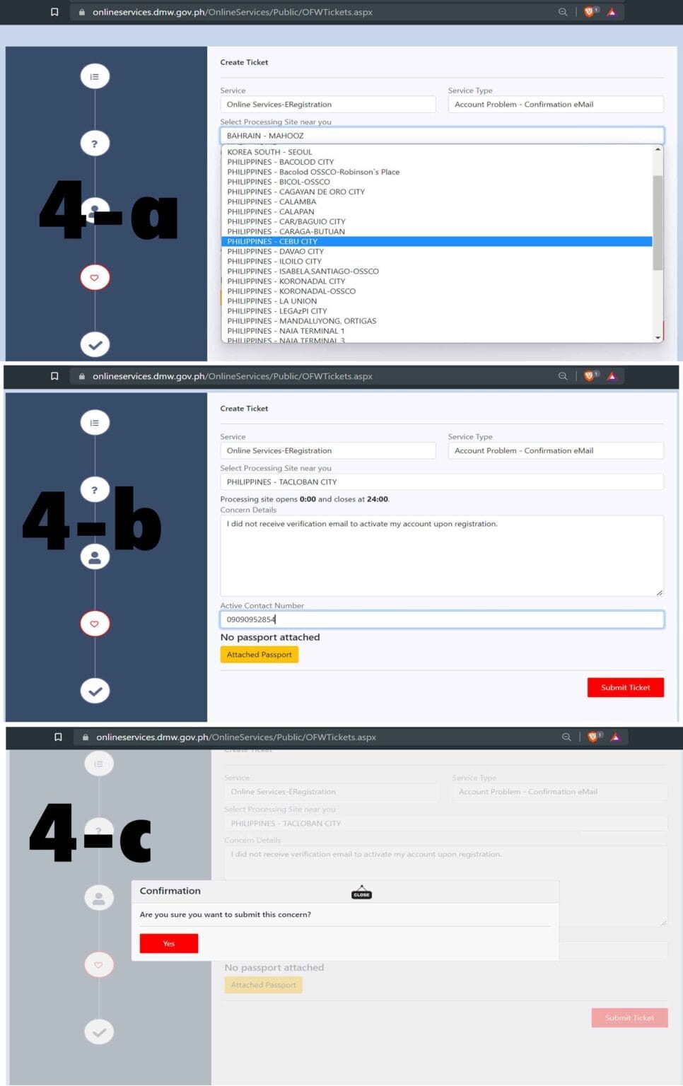
Task: Click the yellow Attached Passport button
Action: tap(259, 654)
